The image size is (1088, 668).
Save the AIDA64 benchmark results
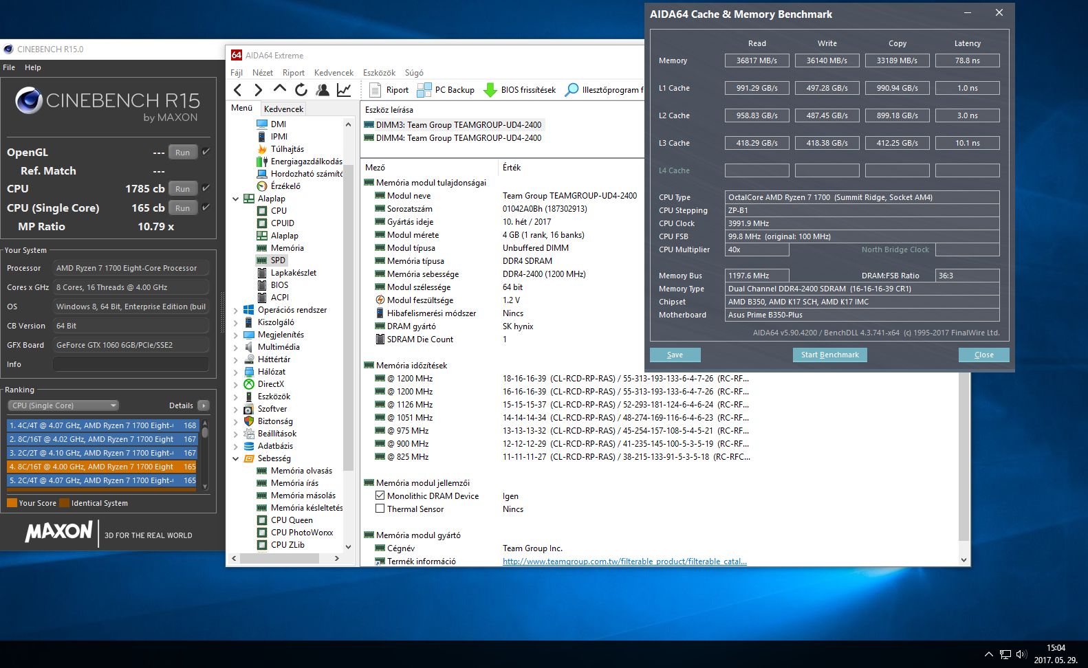675,355
